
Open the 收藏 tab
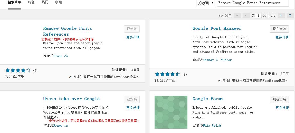click(x=59, y=3)
